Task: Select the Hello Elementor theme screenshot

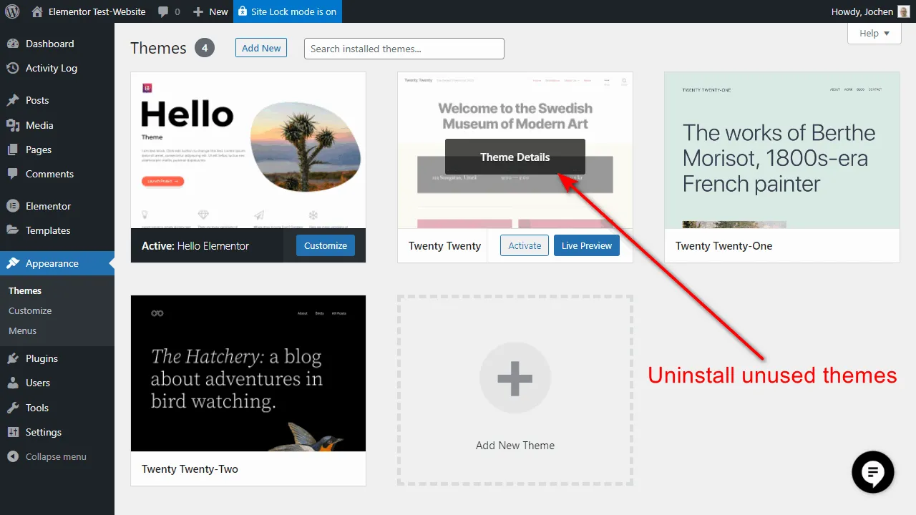Action: point(248,150)
